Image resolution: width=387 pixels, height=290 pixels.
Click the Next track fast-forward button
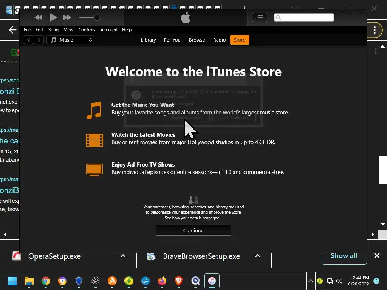(67, 17)
